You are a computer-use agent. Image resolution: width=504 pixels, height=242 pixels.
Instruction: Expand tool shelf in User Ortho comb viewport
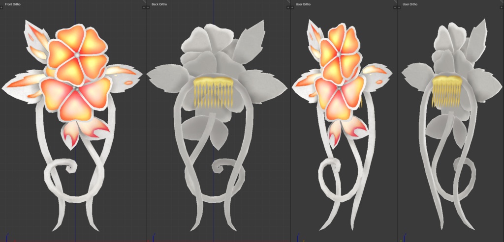[399, 7]
